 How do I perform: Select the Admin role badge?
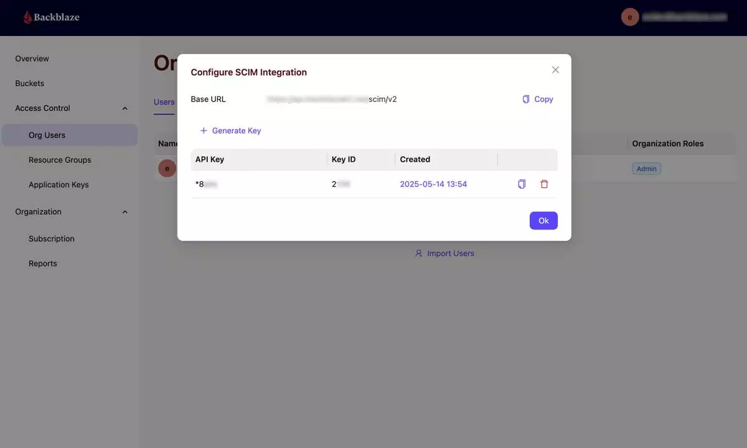[647, 169]
